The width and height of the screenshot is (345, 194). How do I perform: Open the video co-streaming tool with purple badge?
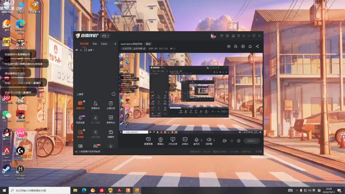81,119
